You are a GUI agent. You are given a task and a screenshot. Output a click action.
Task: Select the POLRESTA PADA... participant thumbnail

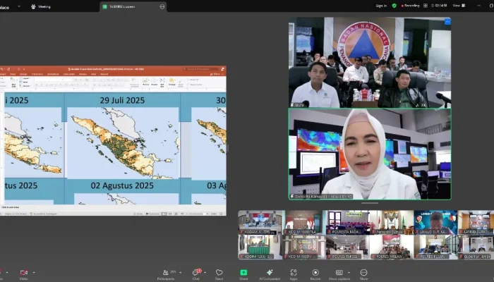click(x=349, y=222)
